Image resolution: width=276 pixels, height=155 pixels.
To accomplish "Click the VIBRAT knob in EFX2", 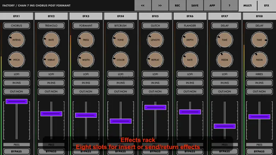I will pyautogui.click(x=51, y=60).
